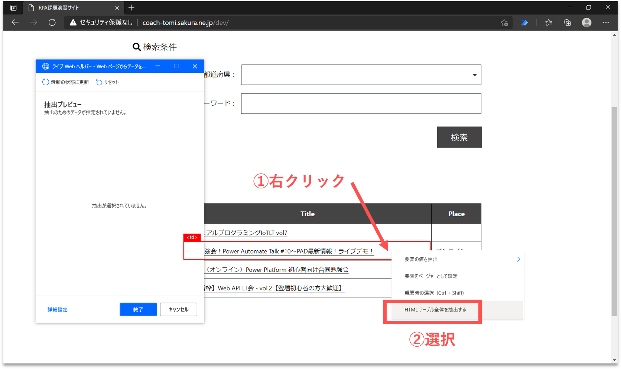Open the user profile avatar
621x369 pixels.
[x=586, y=23]
